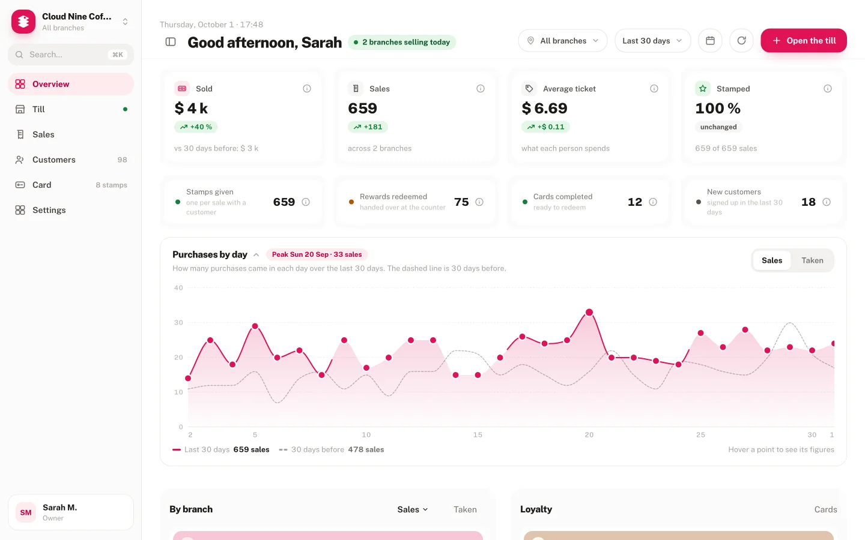
Task: Click the Last 30 days legend entry
Action: coord(221,449)
